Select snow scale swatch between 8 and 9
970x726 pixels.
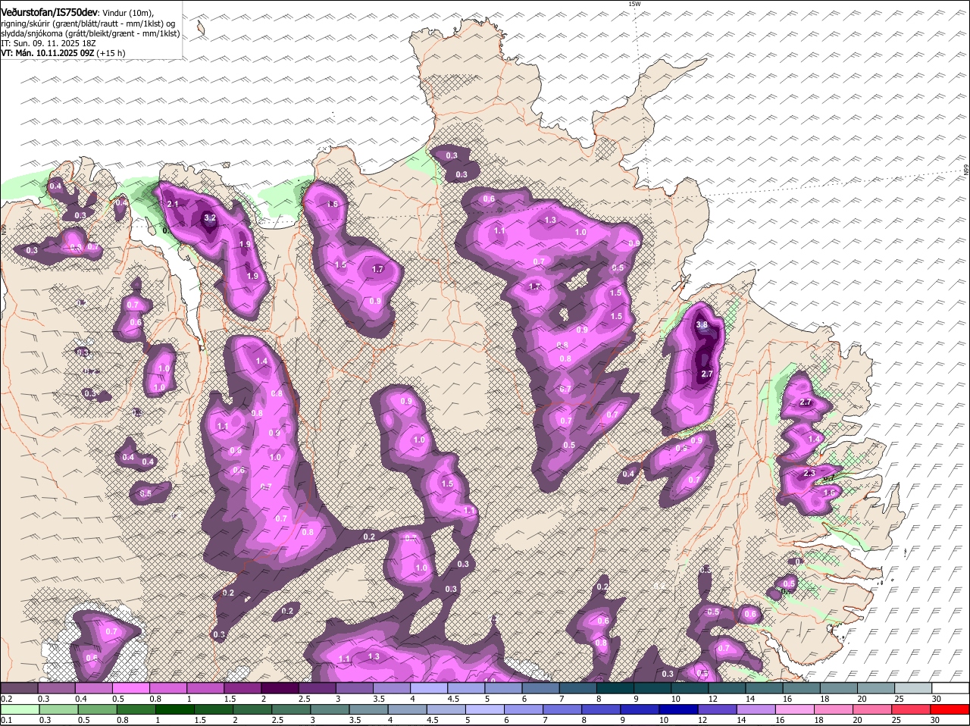615,688
